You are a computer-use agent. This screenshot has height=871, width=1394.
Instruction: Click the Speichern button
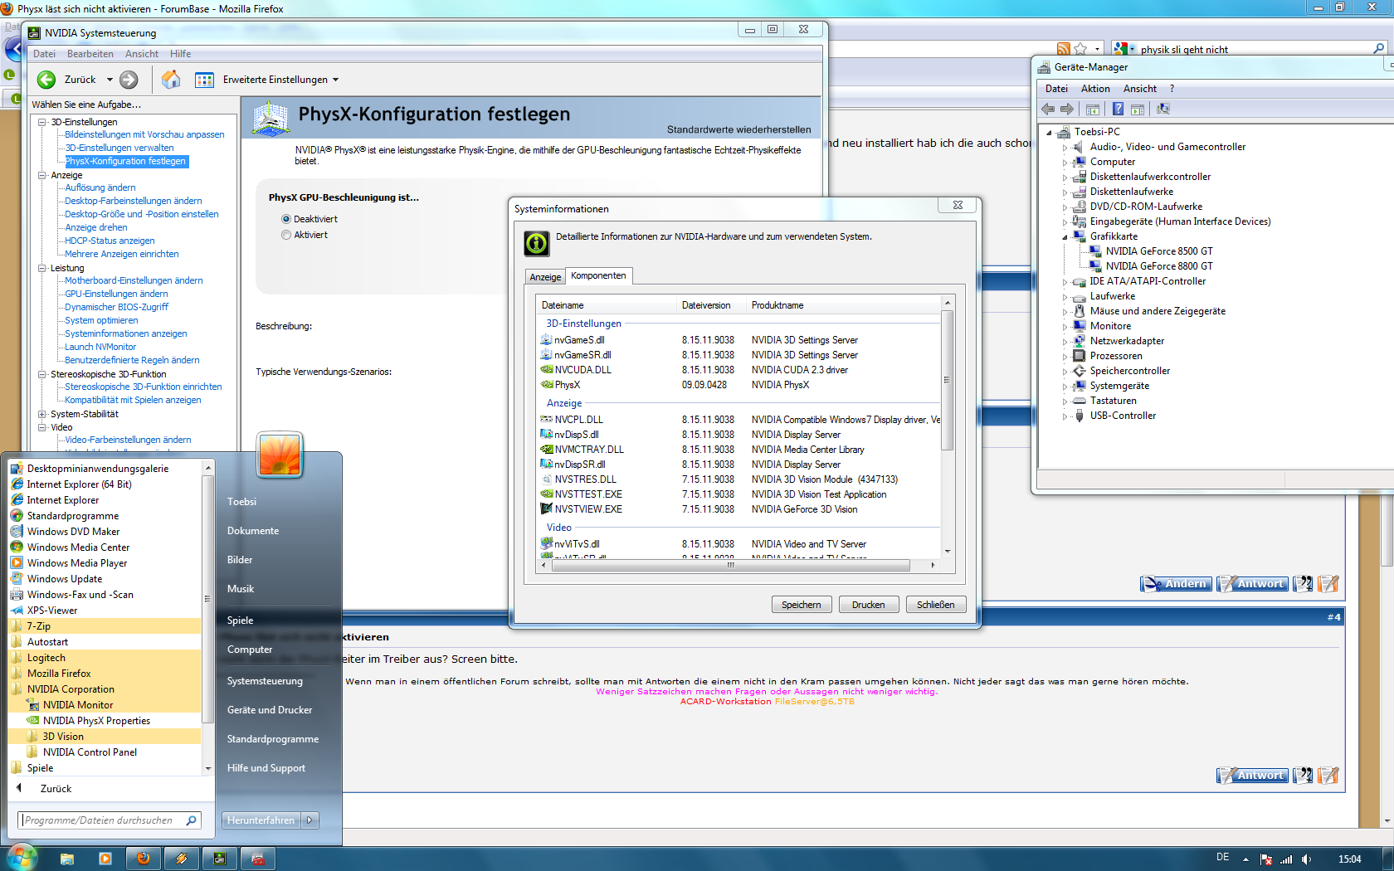point(802,605)
